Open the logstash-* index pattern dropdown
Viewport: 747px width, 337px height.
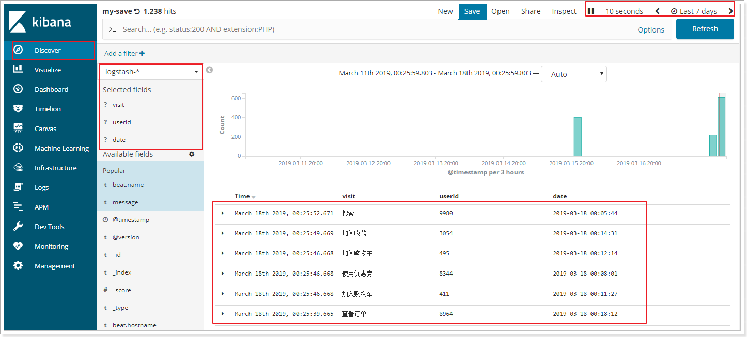[x=151, y=72]
